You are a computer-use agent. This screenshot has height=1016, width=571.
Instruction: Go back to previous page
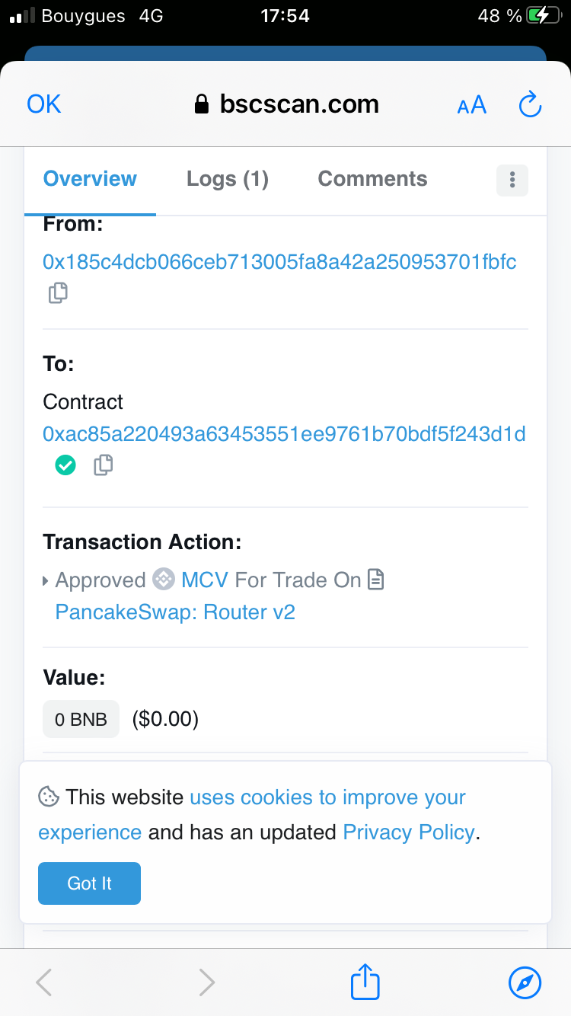point(44,982)
